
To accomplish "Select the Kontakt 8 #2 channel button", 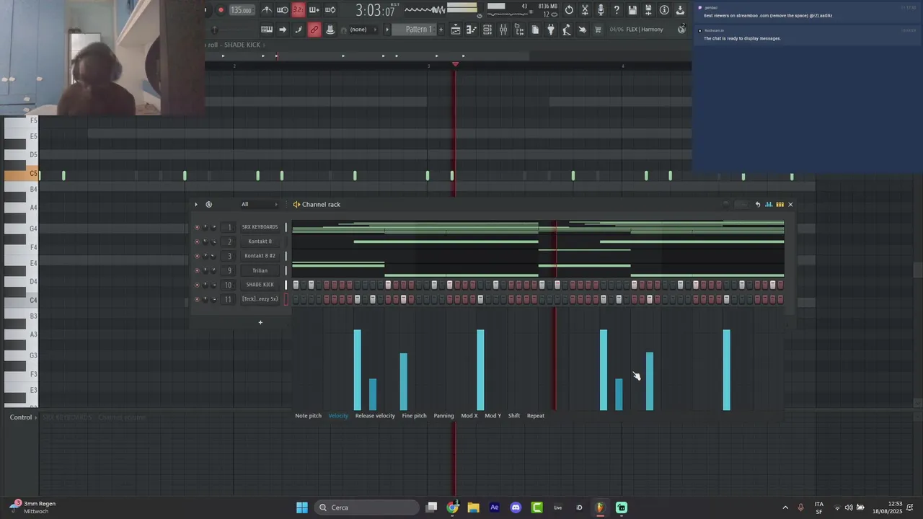I will tap(260, 256).
